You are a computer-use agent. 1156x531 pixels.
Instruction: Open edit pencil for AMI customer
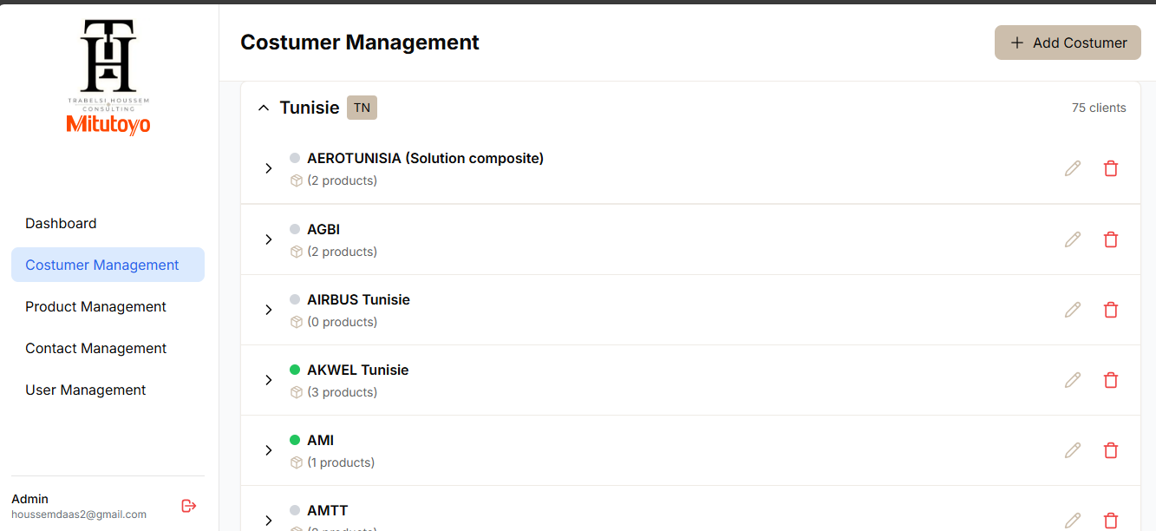point(1073,450)
